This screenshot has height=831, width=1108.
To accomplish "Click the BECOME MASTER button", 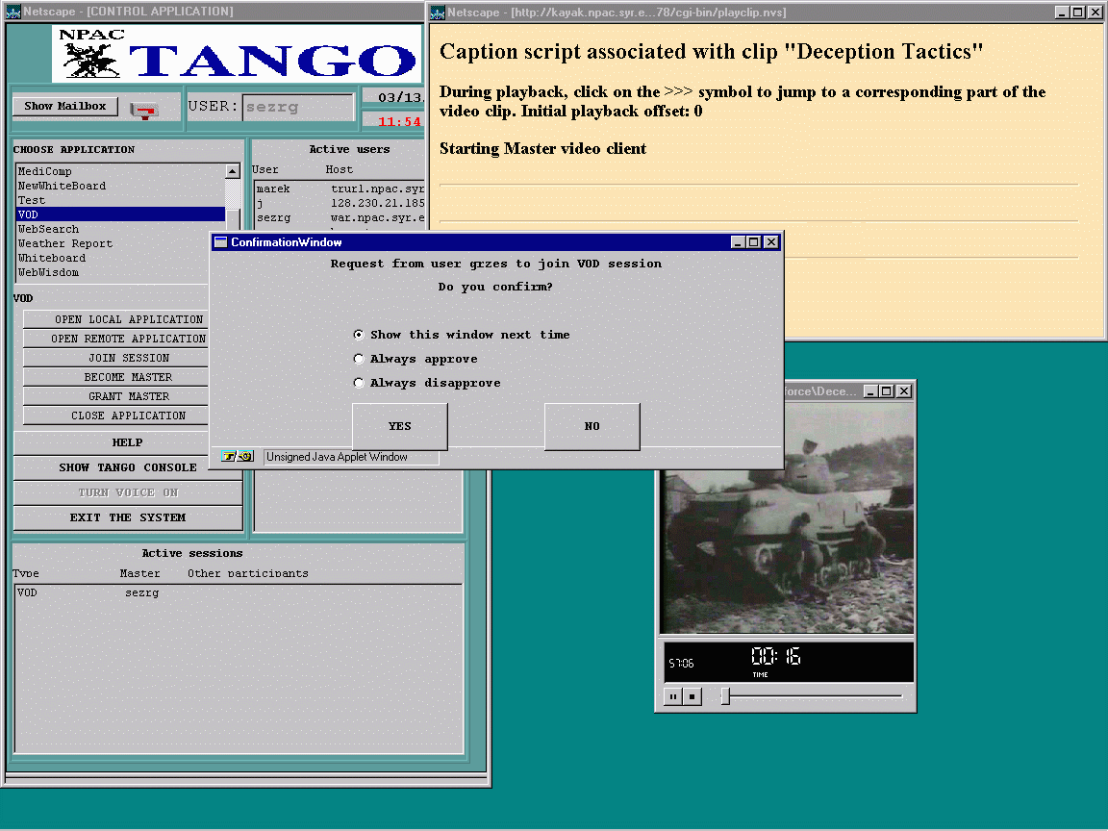I will [x=115, y=377].
